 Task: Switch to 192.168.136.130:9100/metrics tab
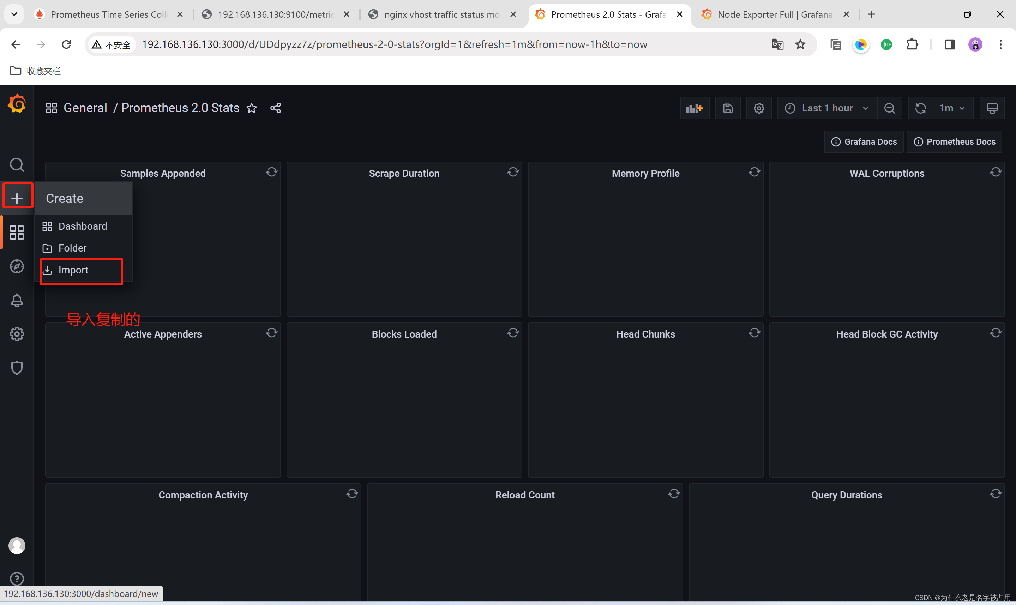(276, 14)
